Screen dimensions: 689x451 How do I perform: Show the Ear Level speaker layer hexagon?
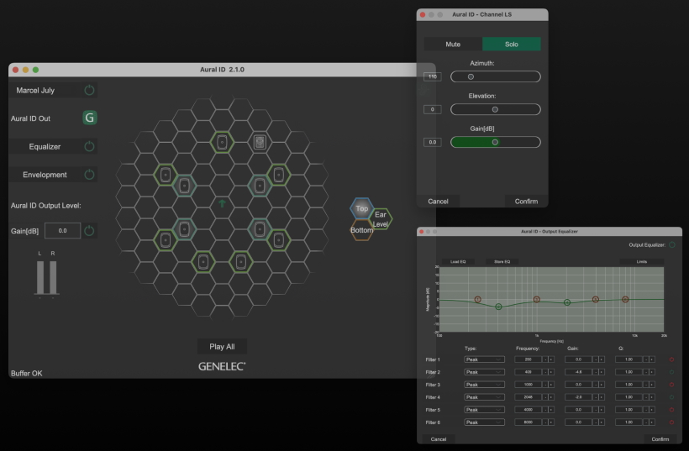[381, 219]
